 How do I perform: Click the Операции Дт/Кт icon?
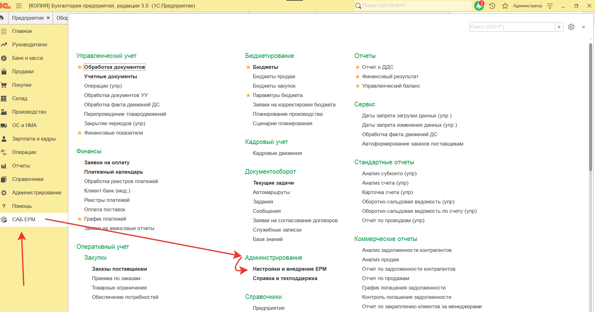pyautogui.click(x=4, y=152)
